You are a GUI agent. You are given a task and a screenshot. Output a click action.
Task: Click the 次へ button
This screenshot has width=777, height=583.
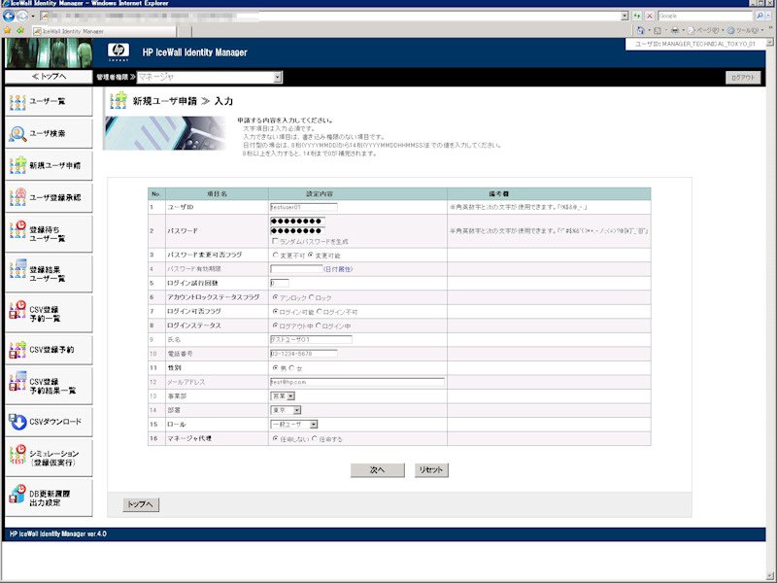377,470
